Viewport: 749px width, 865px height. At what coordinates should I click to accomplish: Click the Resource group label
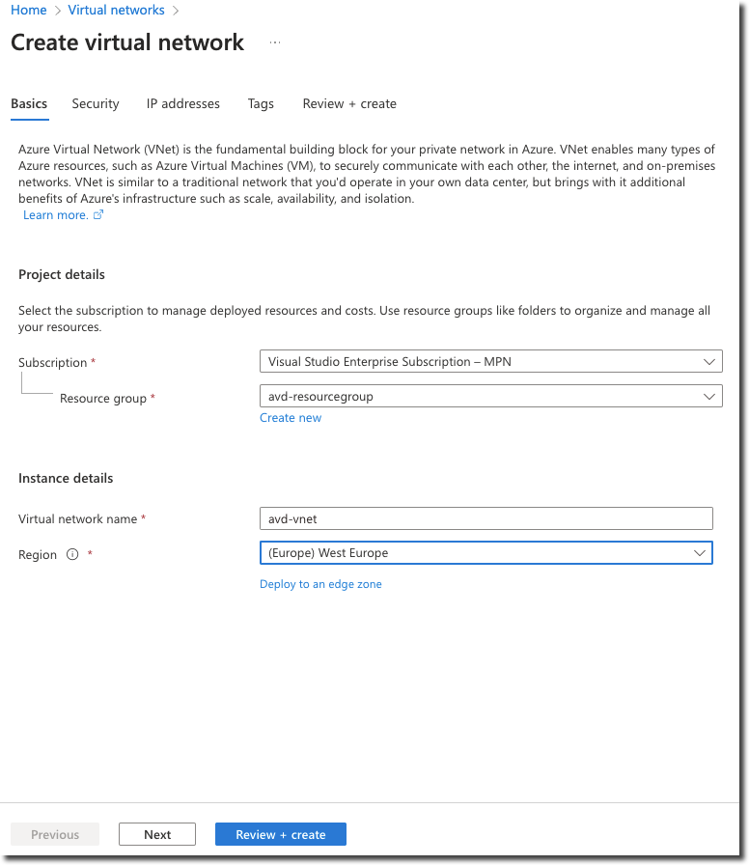(x=103, y=399)
